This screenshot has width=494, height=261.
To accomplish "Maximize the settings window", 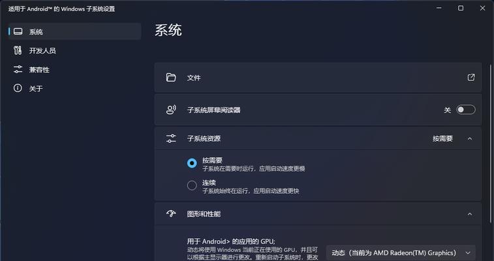I will [461, 8].
